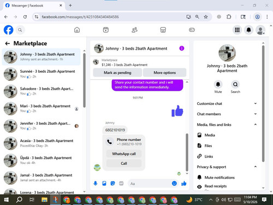
Task: Open Salvadore conversation
Action: (41, 91)
